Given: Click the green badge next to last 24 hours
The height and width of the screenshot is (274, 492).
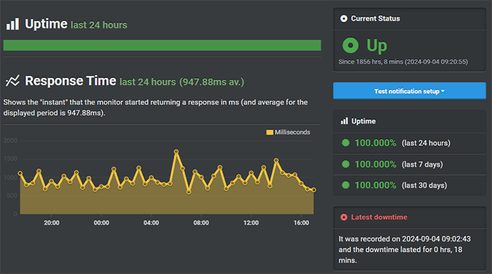Looking at the screenshot, I should point(345,143).
